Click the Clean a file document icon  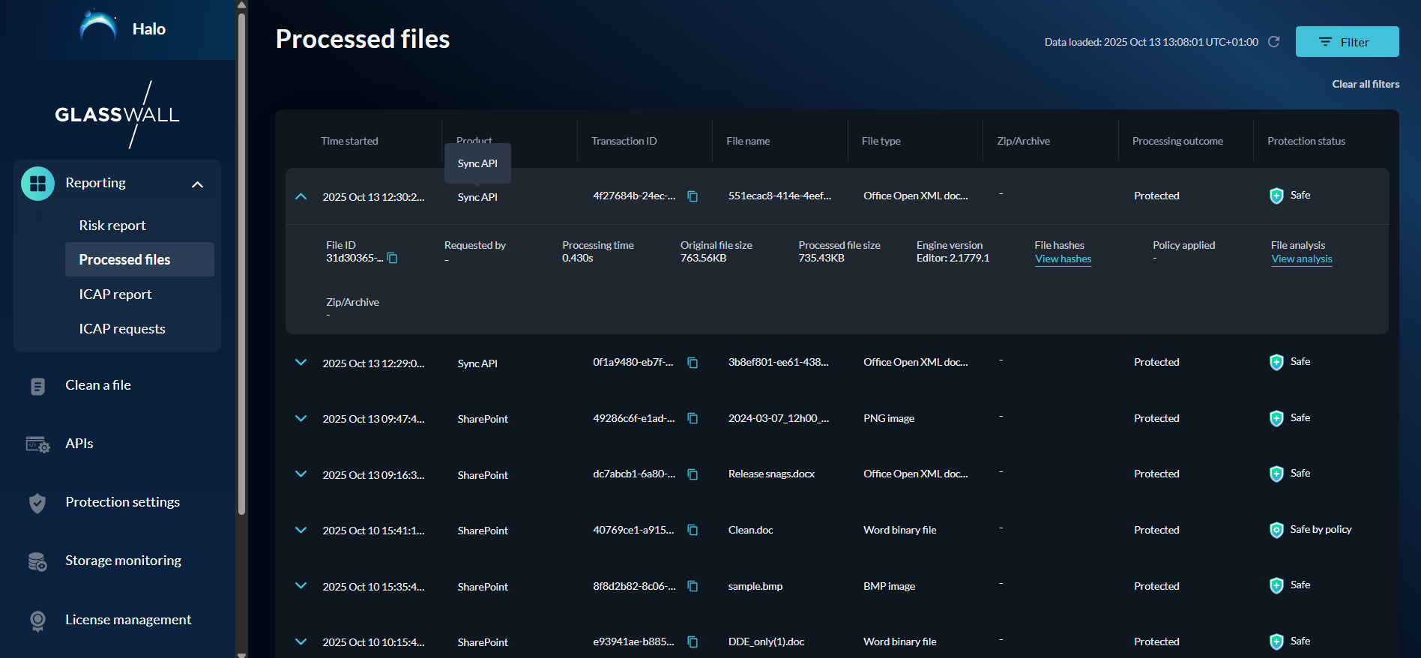coord(37,386)
